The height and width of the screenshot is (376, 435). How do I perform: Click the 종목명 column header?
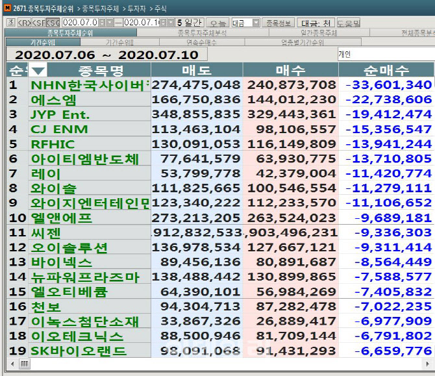pos(101,70)
